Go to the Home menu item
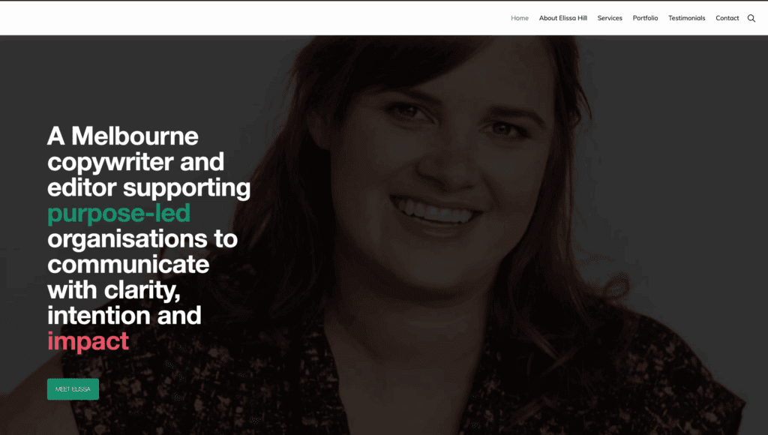This screenshot has height=435, width=768. click(519, 18)
